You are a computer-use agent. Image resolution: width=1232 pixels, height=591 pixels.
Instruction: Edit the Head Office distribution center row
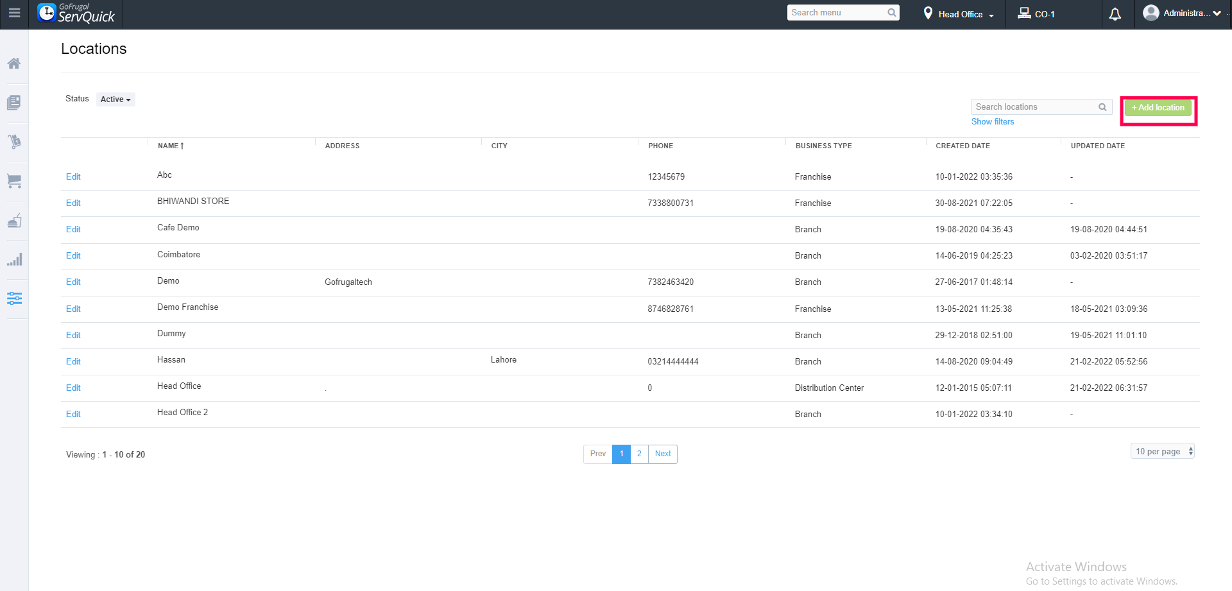pyautogui.click(x=73, y=388)
